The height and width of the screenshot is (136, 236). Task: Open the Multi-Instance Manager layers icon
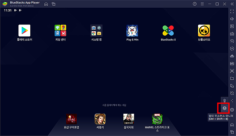[x=225, y=108]
